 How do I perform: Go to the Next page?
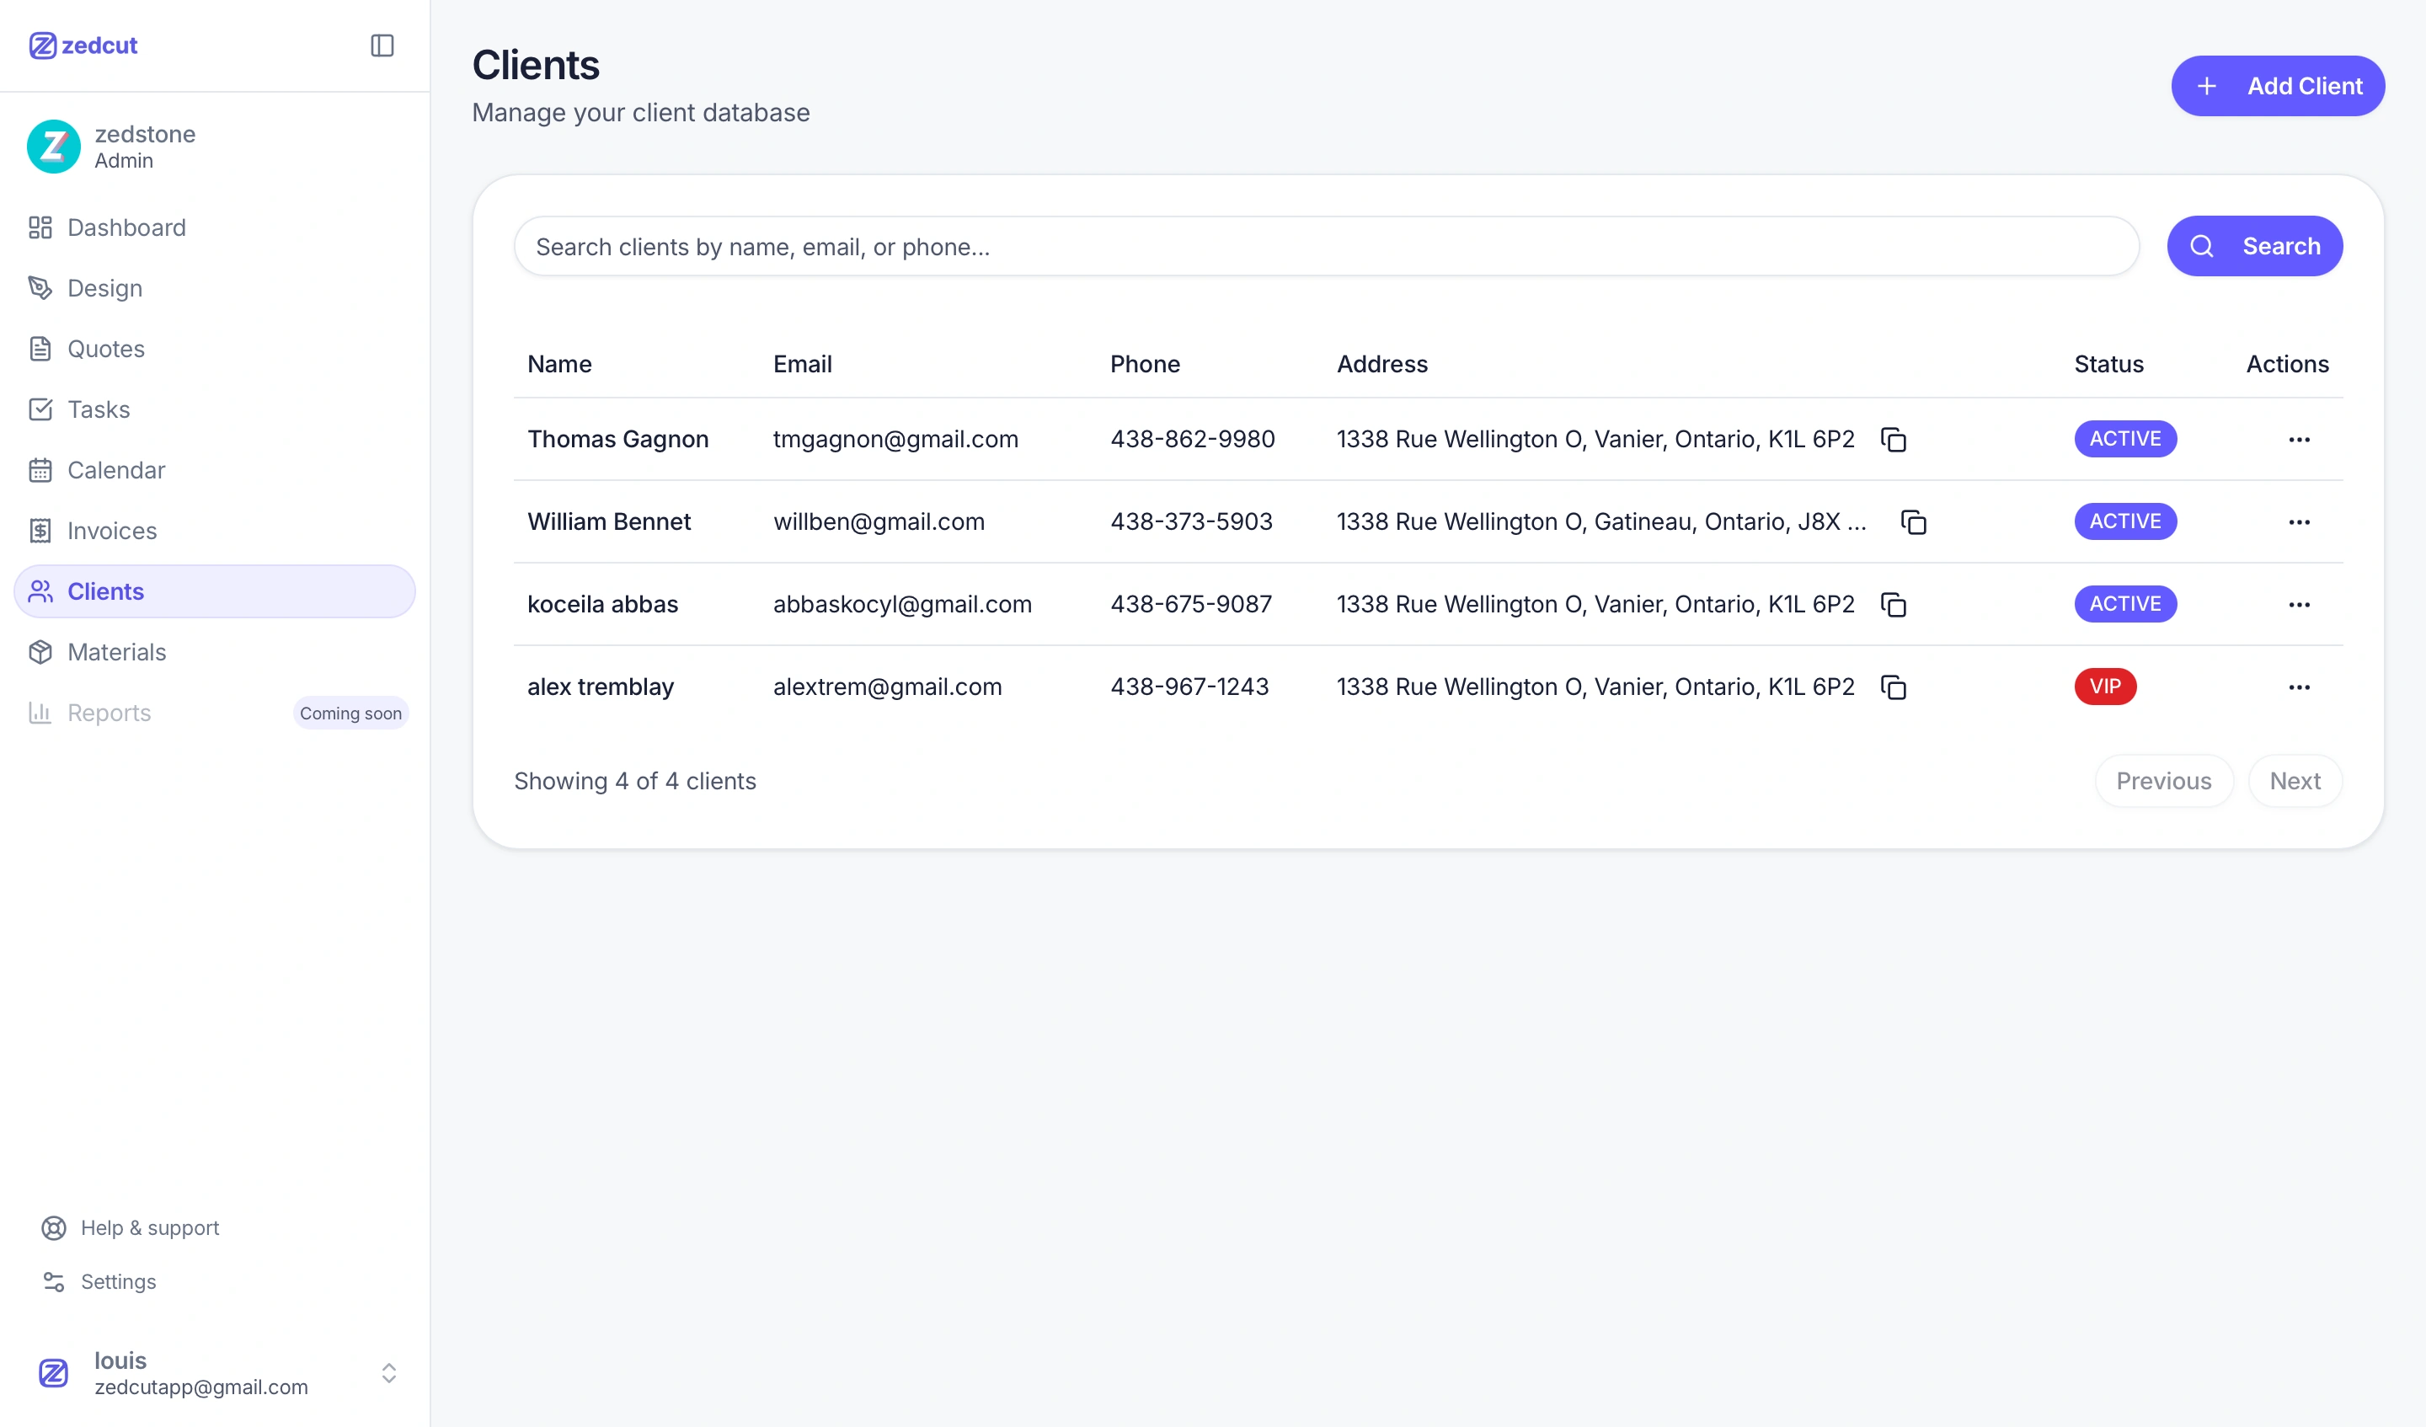(x=2295, y=781)
